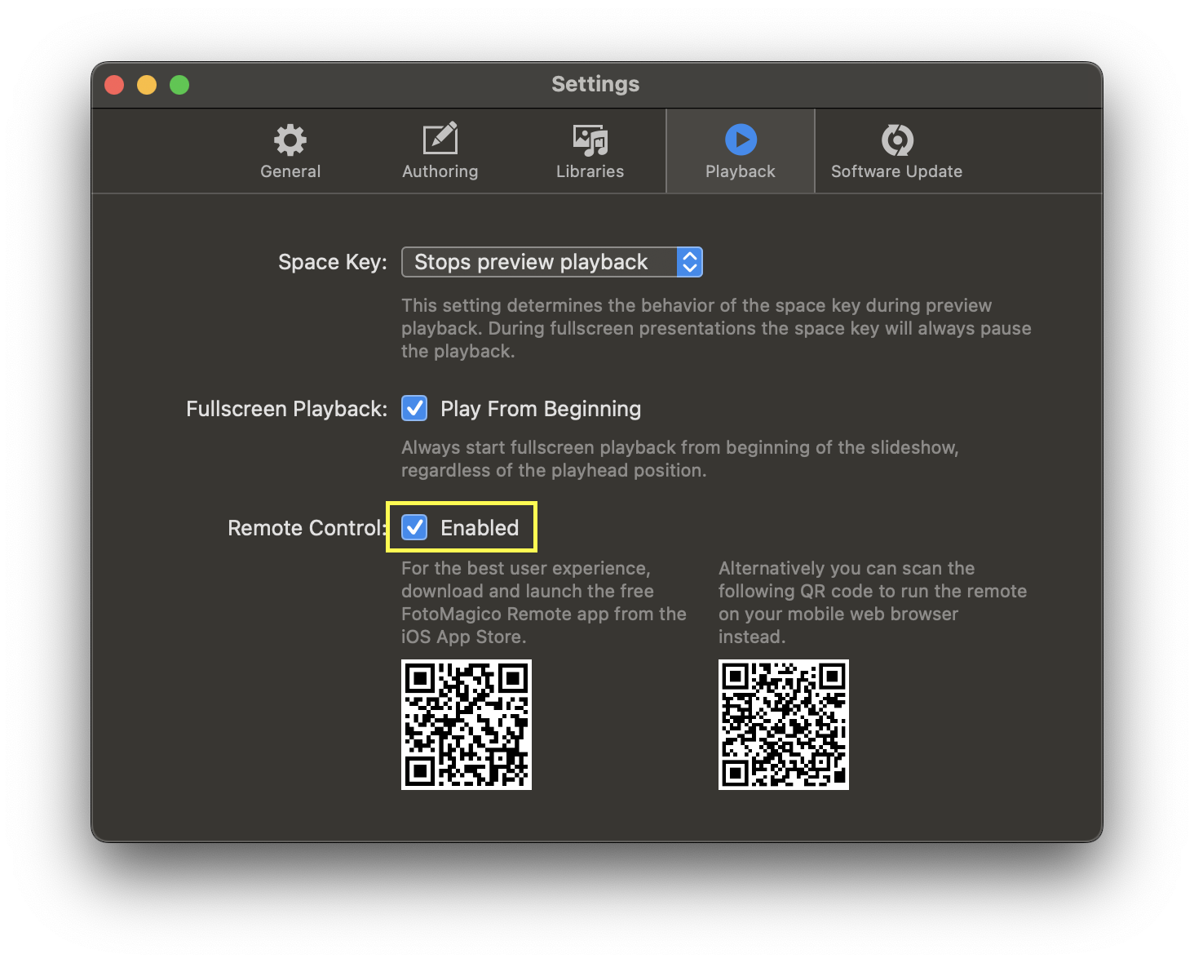Switch to the General tab label
This screenshot has height=963, width=1194.
pyautogui.click(x=290, y=171)
